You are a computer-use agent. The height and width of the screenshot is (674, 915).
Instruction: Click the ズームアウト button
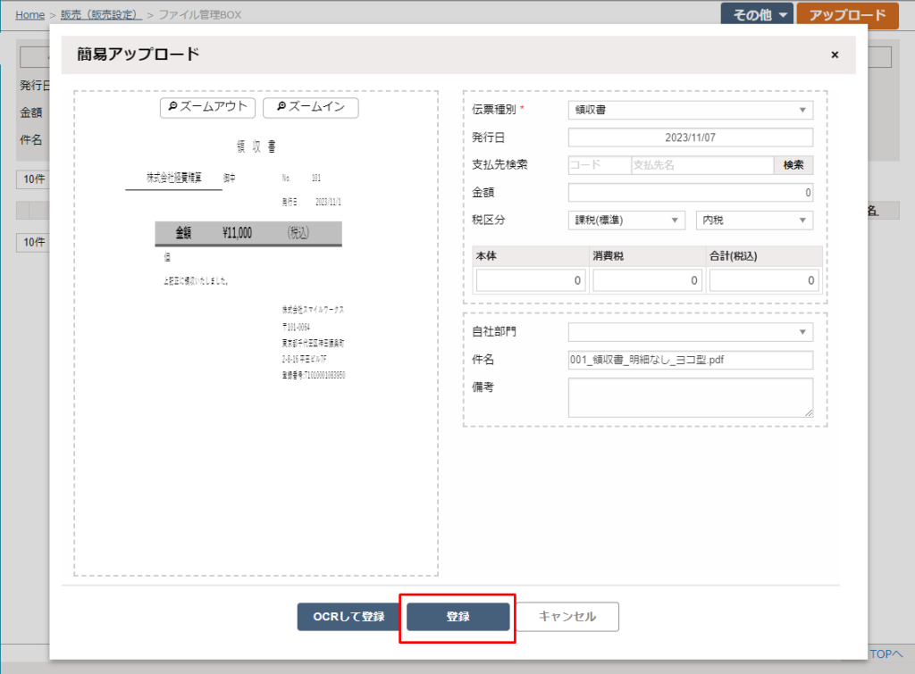pos(207,107)
